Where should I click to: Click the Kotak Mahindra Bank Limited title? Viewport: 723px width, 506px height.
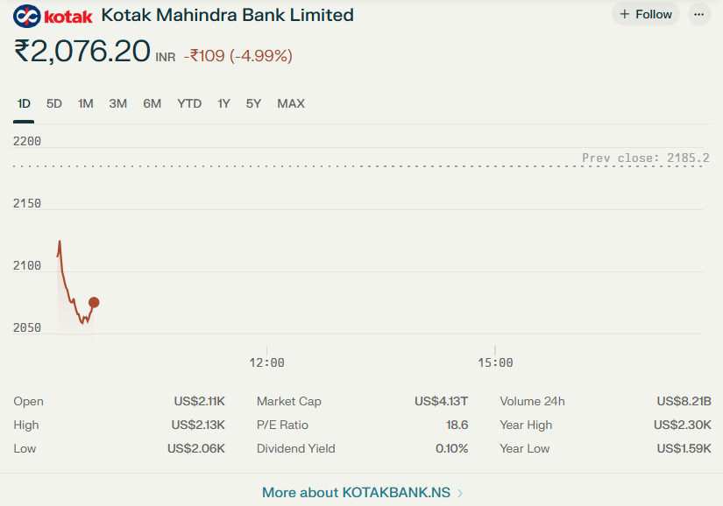pyautogui.click(x=227, y=15)
